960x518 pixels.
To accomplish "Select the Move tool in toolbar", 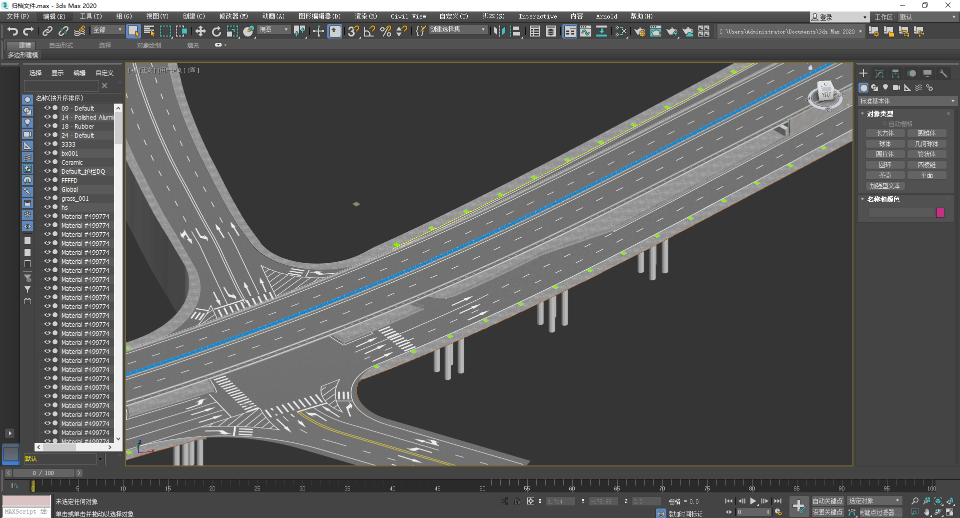I will [200, 32].
